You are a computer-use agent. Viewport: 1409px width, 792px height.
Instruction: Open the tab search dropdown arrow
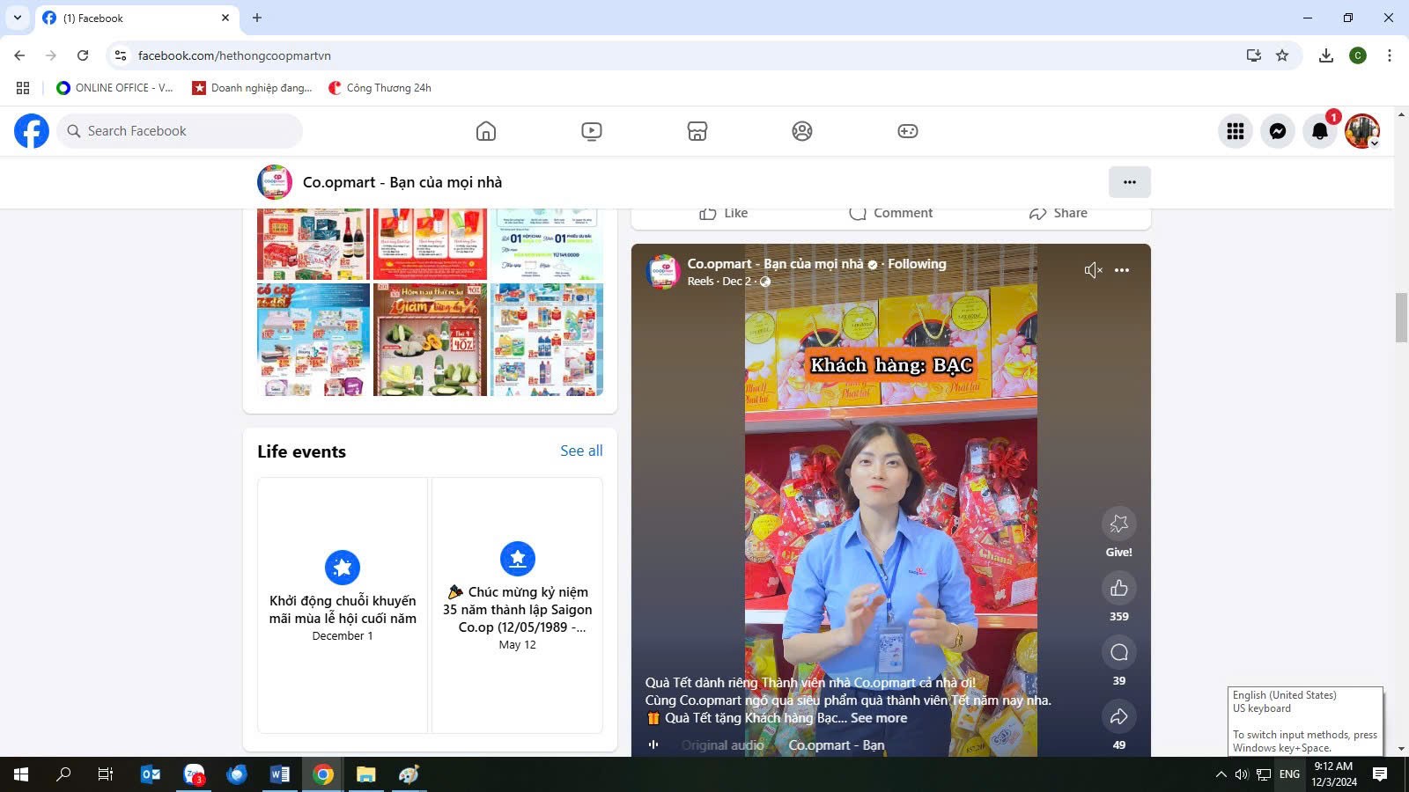[x=18, y=18]
